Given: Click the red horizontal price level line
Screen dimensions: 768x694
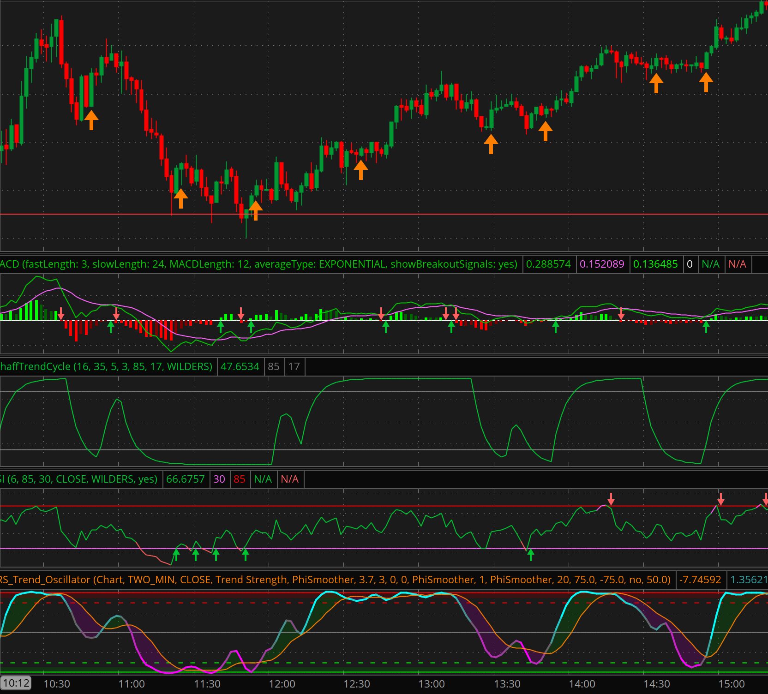Looking at the screenshot, I should [384, 214].
